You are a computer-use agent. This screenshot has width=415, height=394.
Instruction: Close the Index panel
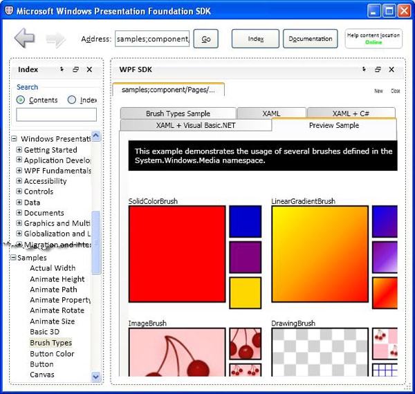pos(89,69)
